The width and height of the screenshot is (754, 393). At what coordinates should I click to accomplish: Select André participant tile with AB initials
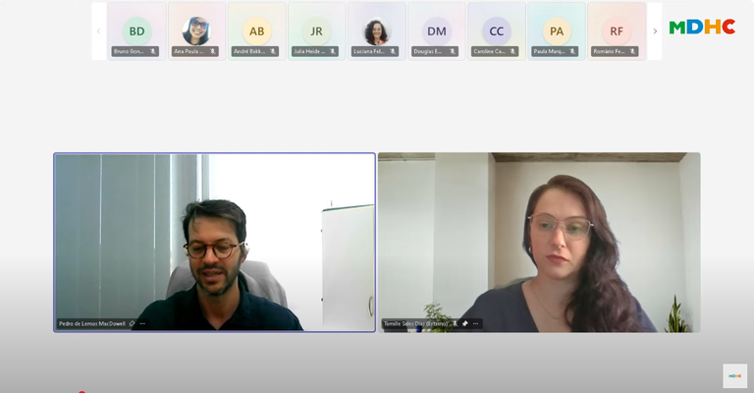pyautogui.click(x=257, y=31)
